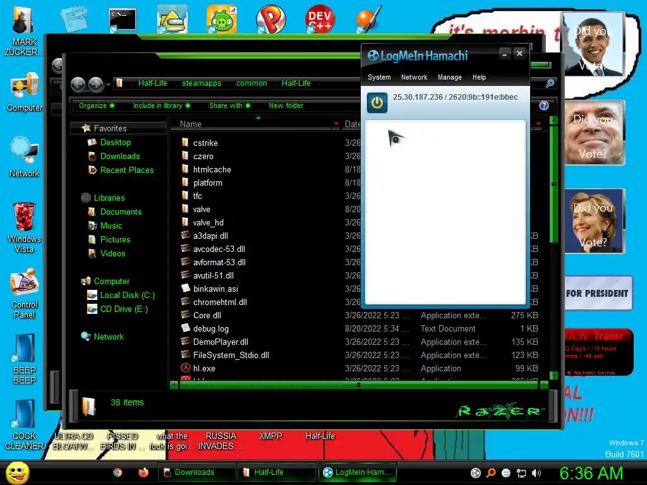The width and height of the screenshot is (647, 485).
Task: Launch Chrome from the taskbar
Action: pyautogui.click(x=118, y=472)
